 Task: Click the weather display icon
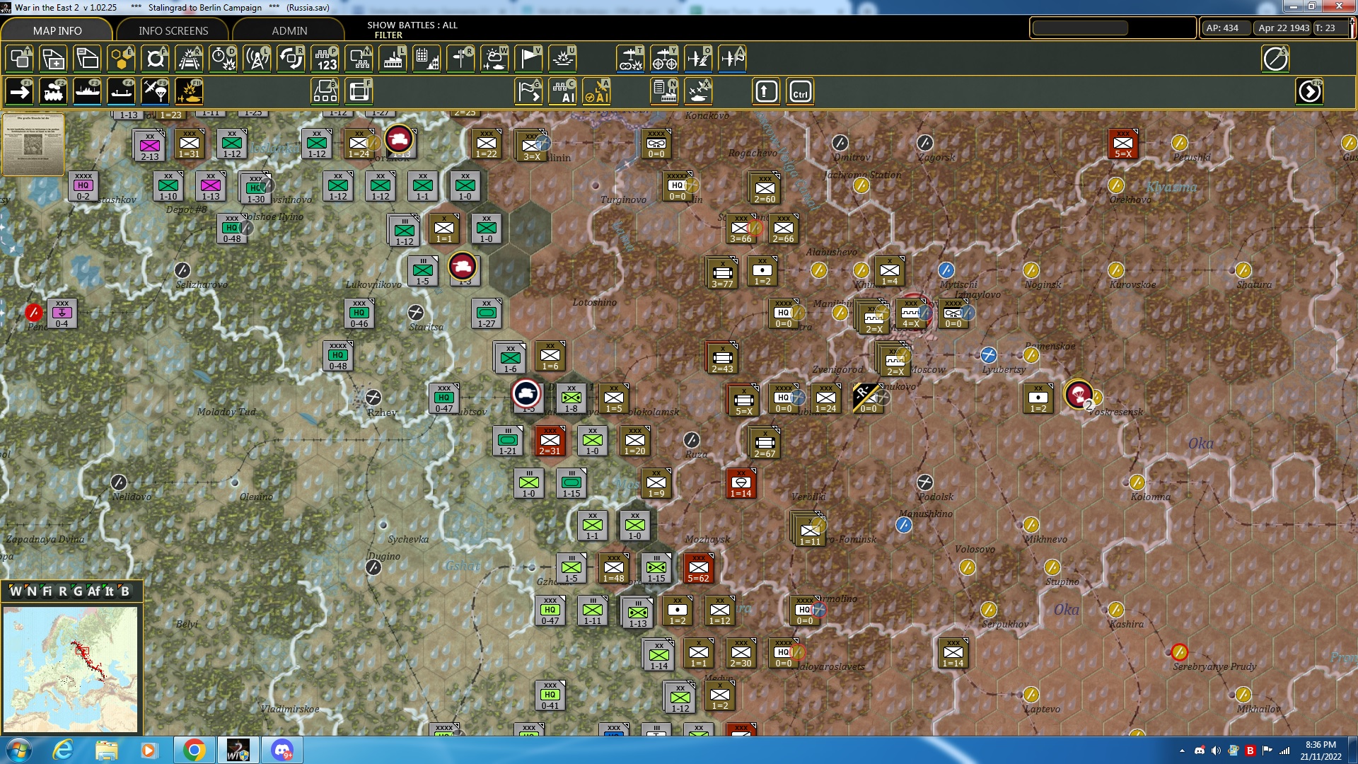pos(494,59)
